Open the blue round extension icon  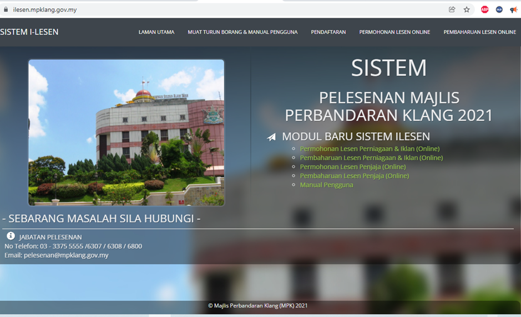[x=499, y=9]
